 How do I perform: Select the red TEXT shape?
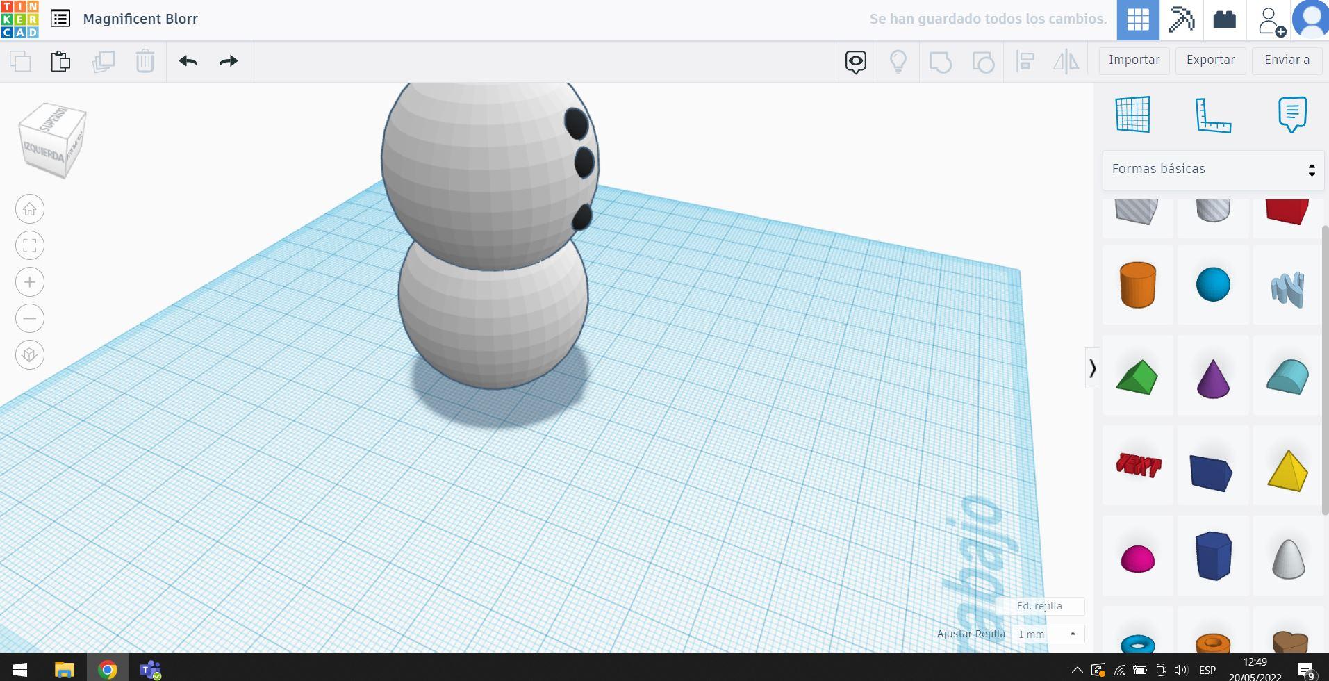click(x=1138, y=466)
